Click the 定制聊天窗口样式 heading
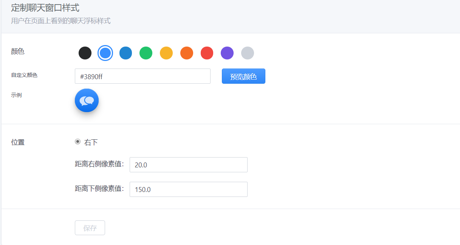 (x=45, y=8)
